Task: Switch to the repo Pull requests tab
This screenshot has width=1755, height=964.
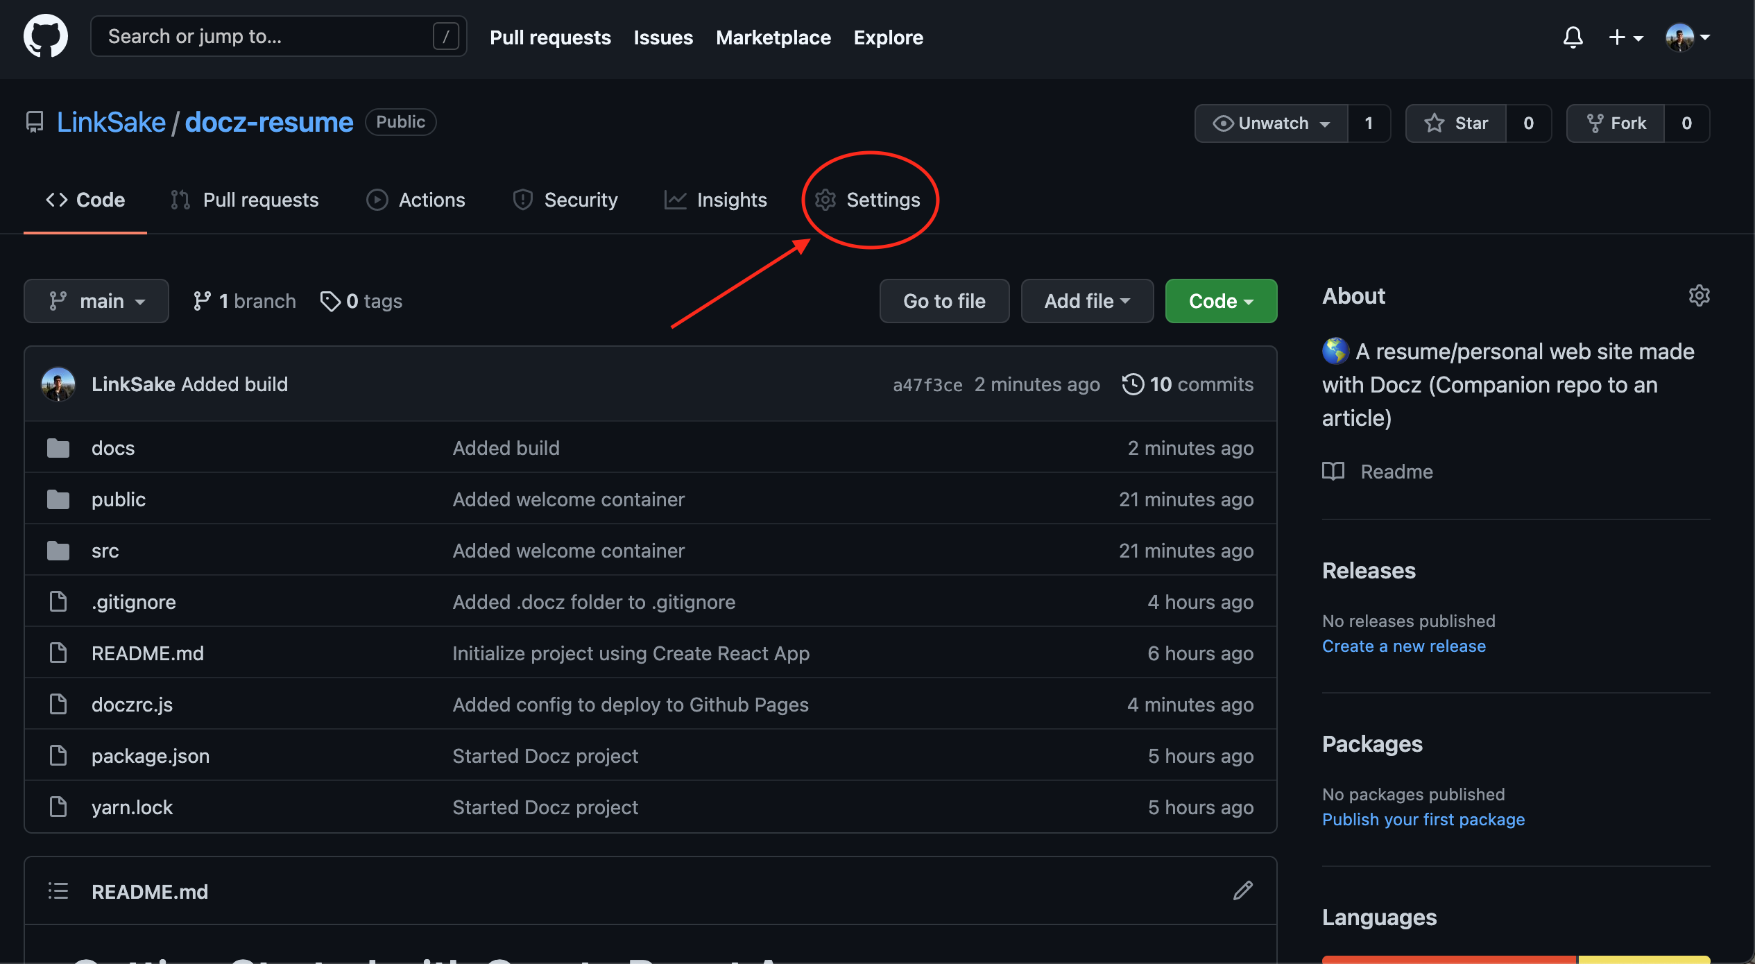Action: (x=244, y=200)
